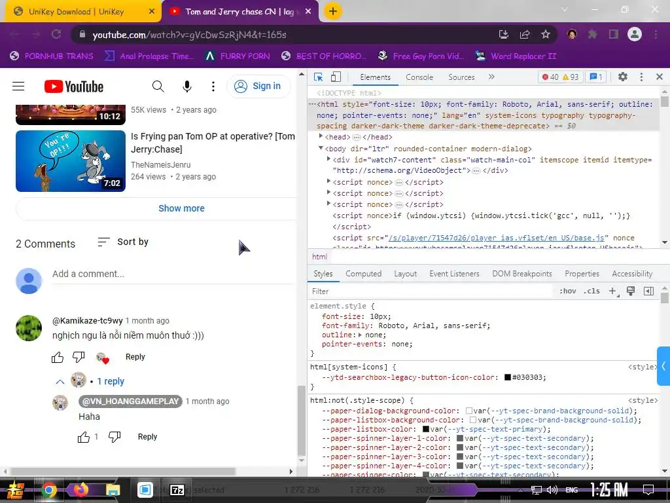Open the errors and warnings counter
Screen dimensions: 670x503
(x=560, y=77)
